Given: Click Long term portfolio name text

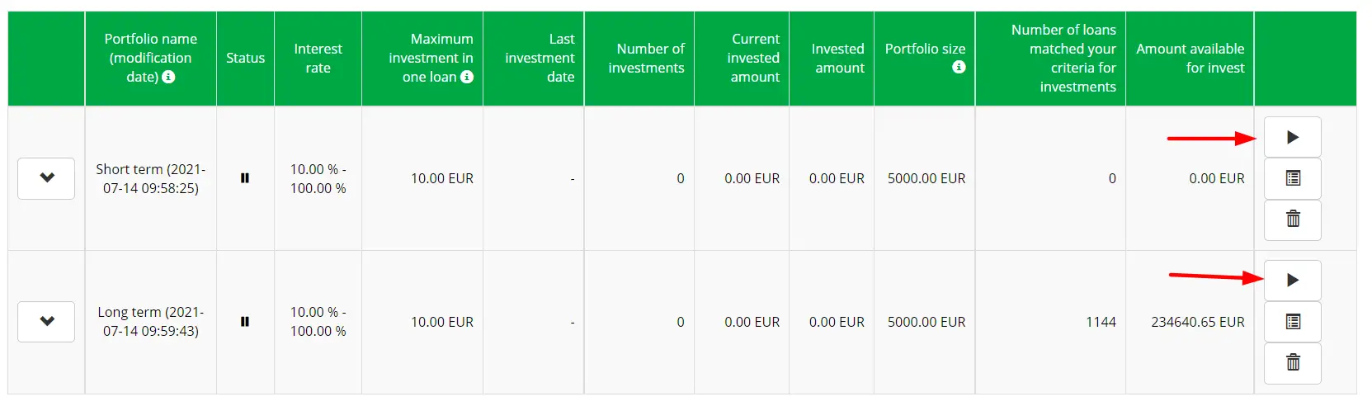Looking at the screenshot, I should (151, 322).
